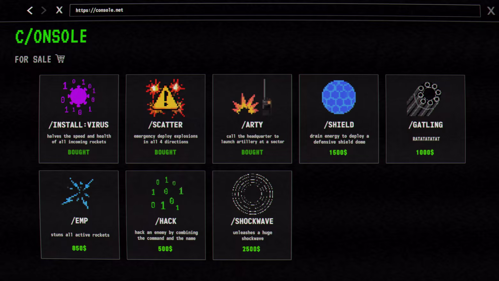Click the Gatling gun barrel icon

424,99
